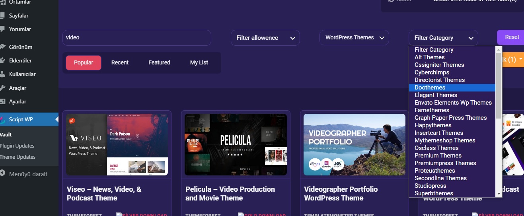The image size is (524, 216).
Task: Choose Elegant Themes option
Action: pyautogui.click(x=452, y=95)
